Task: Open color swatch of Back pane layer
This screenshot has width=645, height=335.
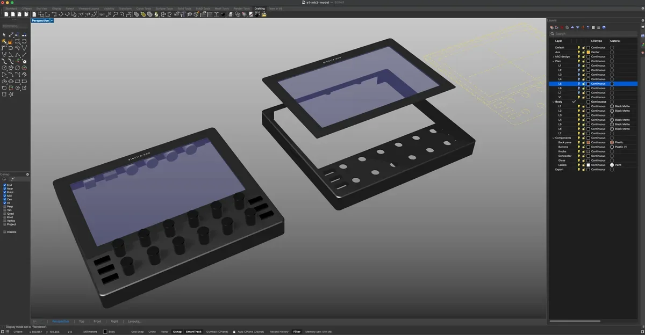Action: point(588,142)
